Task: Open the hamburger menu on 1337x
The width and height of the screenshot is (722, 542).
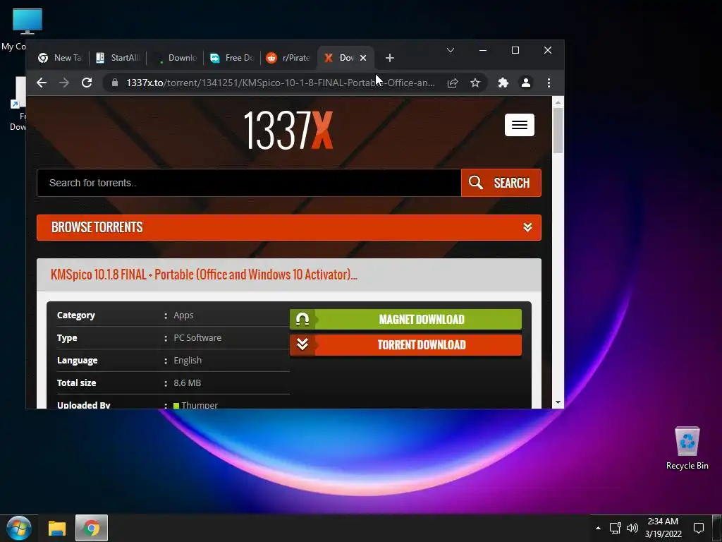Action: point(520,125)
